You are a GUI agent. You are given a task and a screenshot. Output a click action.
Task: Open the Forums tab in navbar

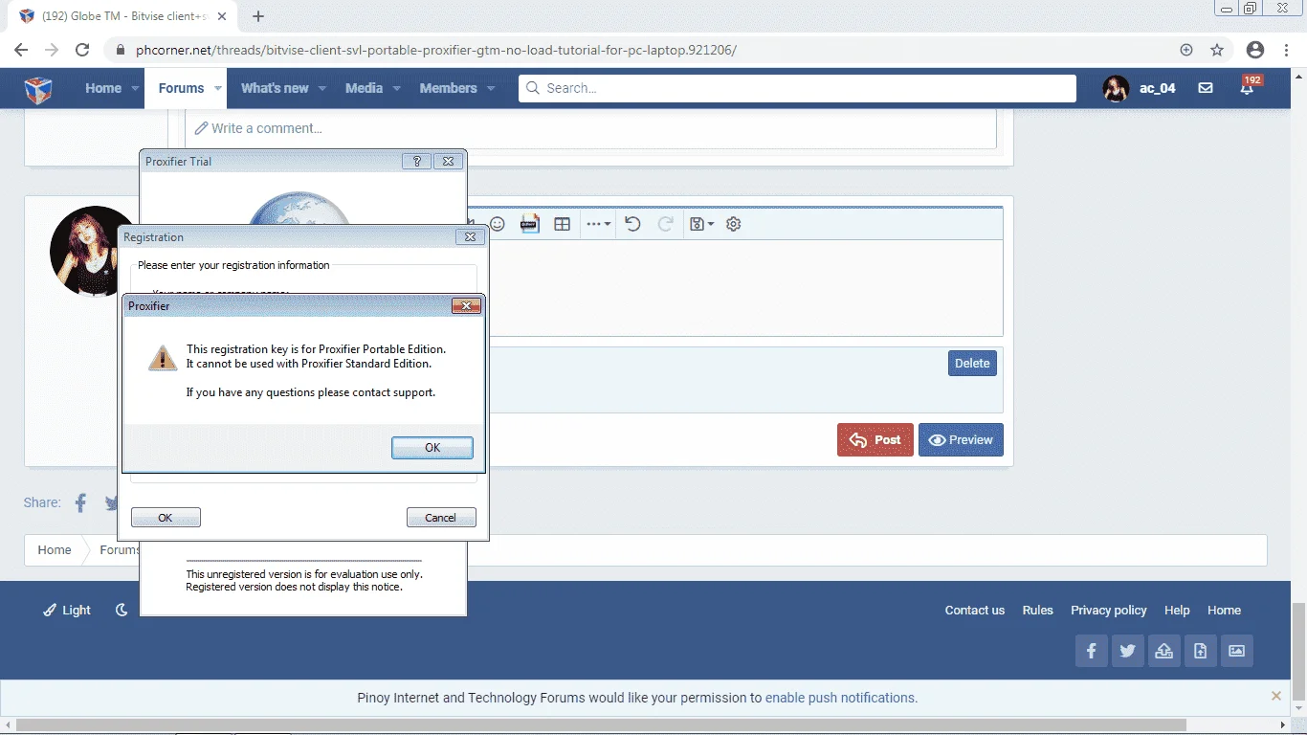(x=181, y=88)
